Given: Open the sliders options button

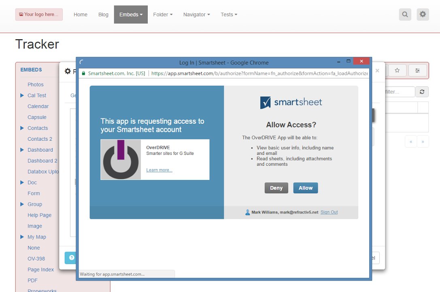Looking at the screenshot, I should click(418, 70).
